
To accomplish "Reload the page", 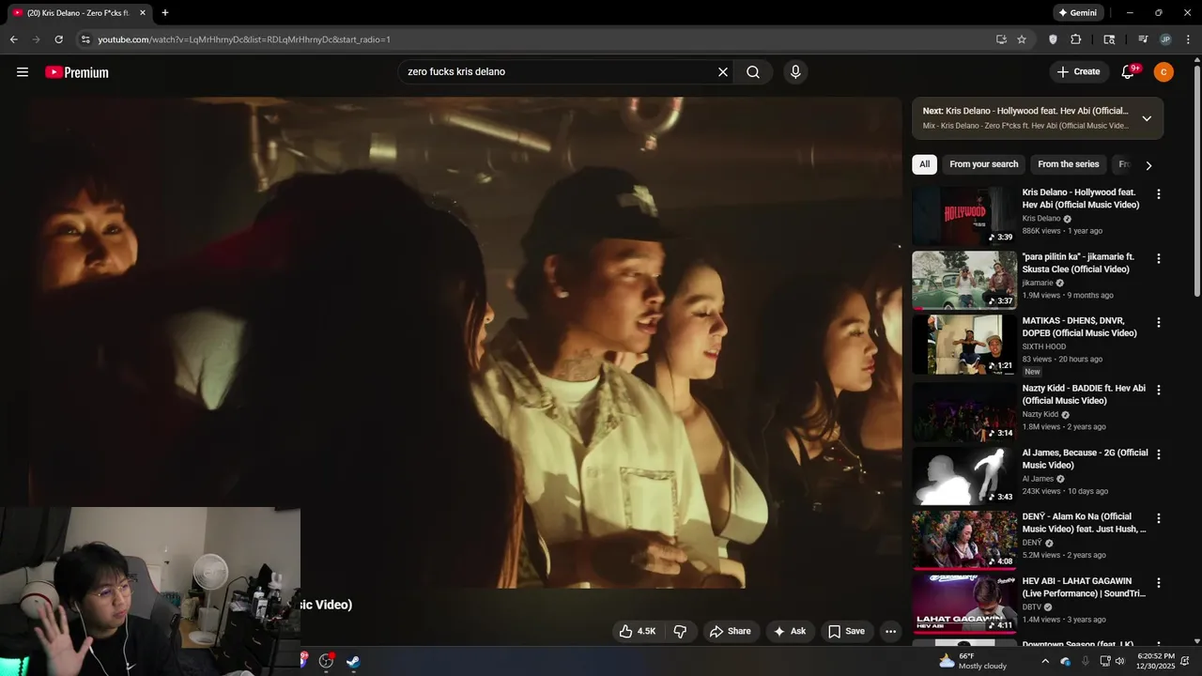I will click(x=58, y=39).
